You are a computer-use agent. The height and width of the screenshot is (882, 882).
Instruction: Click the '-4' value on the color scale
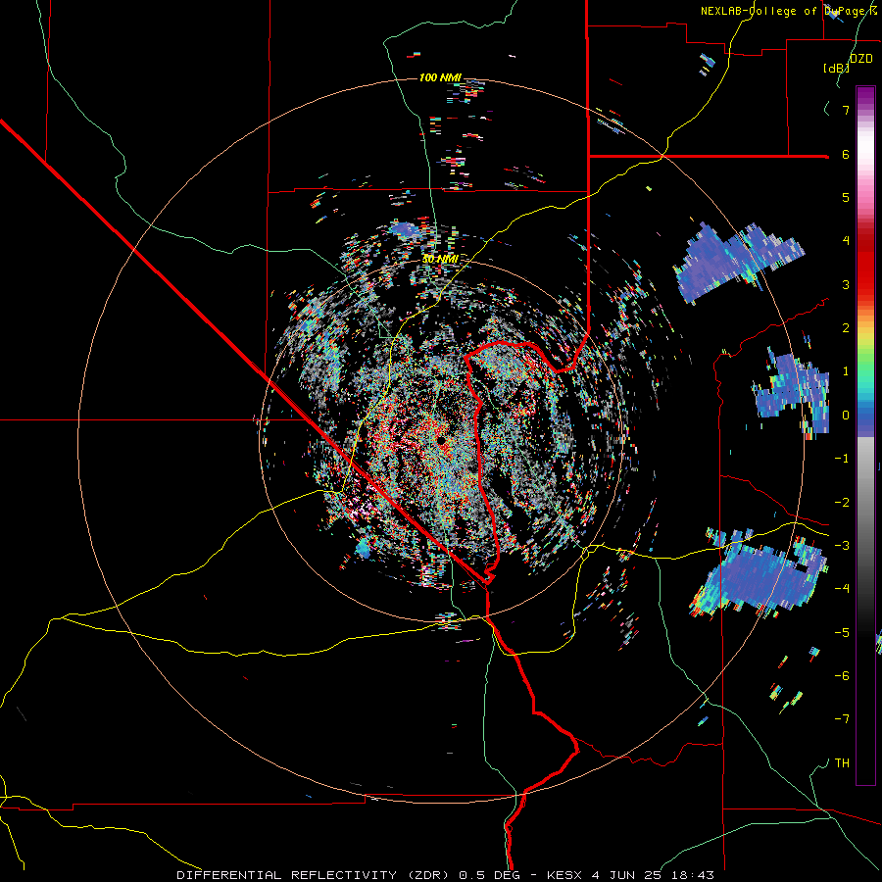tap(842, 589)
